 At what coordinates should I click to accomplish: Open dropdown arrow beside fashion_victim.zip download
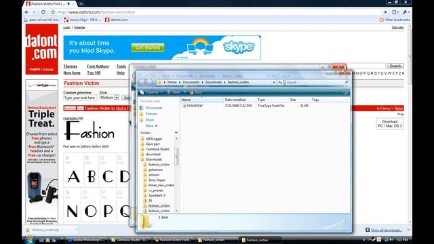pos(76,229)
